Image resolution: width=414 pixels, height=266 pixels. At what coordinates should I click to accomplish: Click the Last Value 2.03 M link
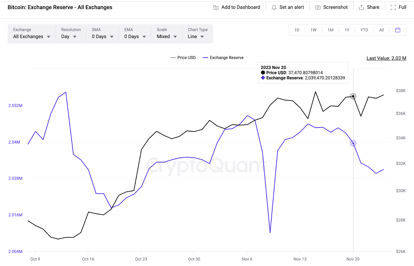(x=386, y=58)
